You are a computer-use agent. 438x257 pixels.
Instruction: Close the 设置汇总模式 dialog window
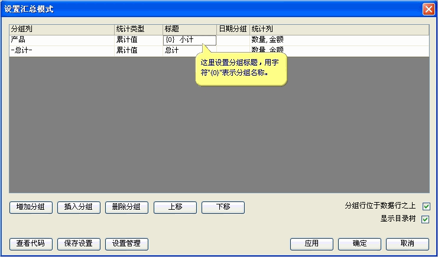pos(428,9)
